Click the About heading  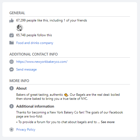coord(21,88)
